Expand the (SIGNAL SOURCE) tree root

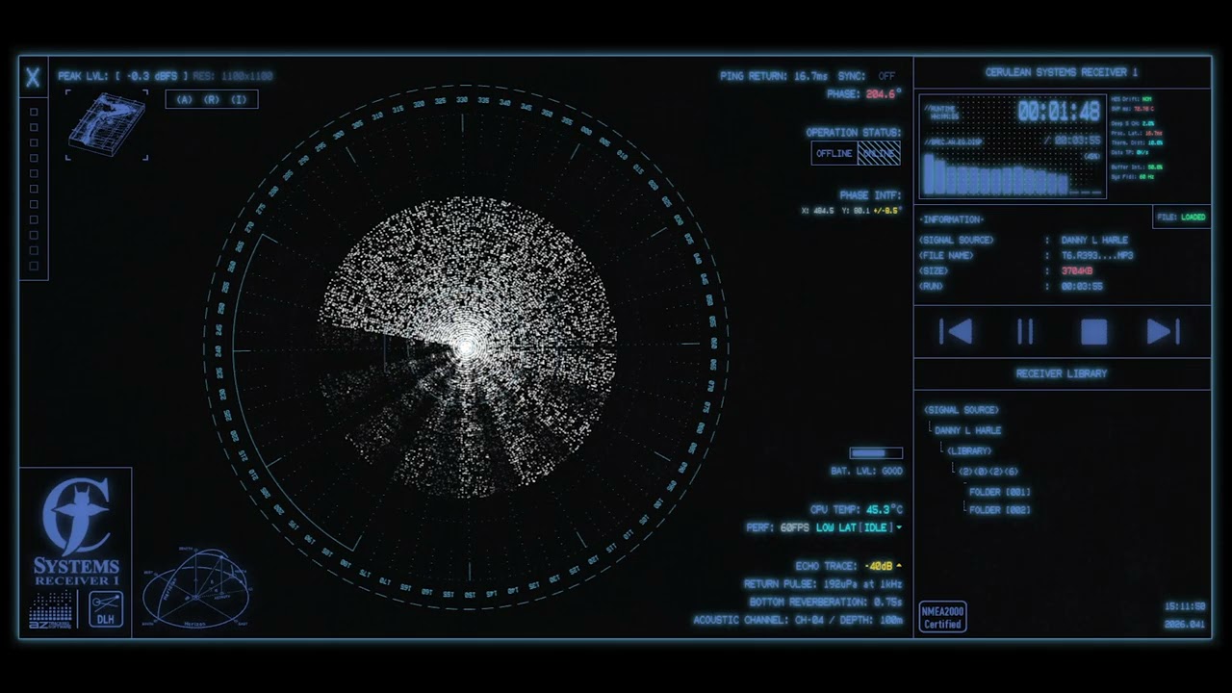pyautogui.click(x=961, y=410)
